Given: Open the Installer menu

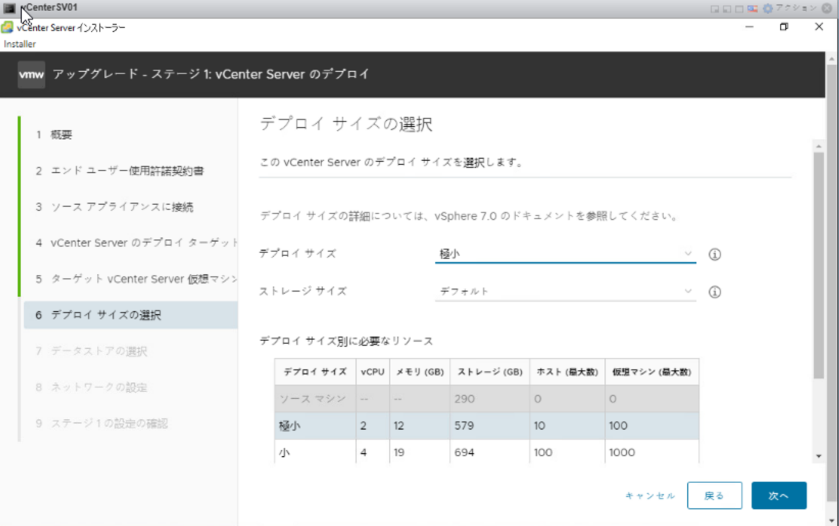Looking at the screenshot, I should click(20, 44).
